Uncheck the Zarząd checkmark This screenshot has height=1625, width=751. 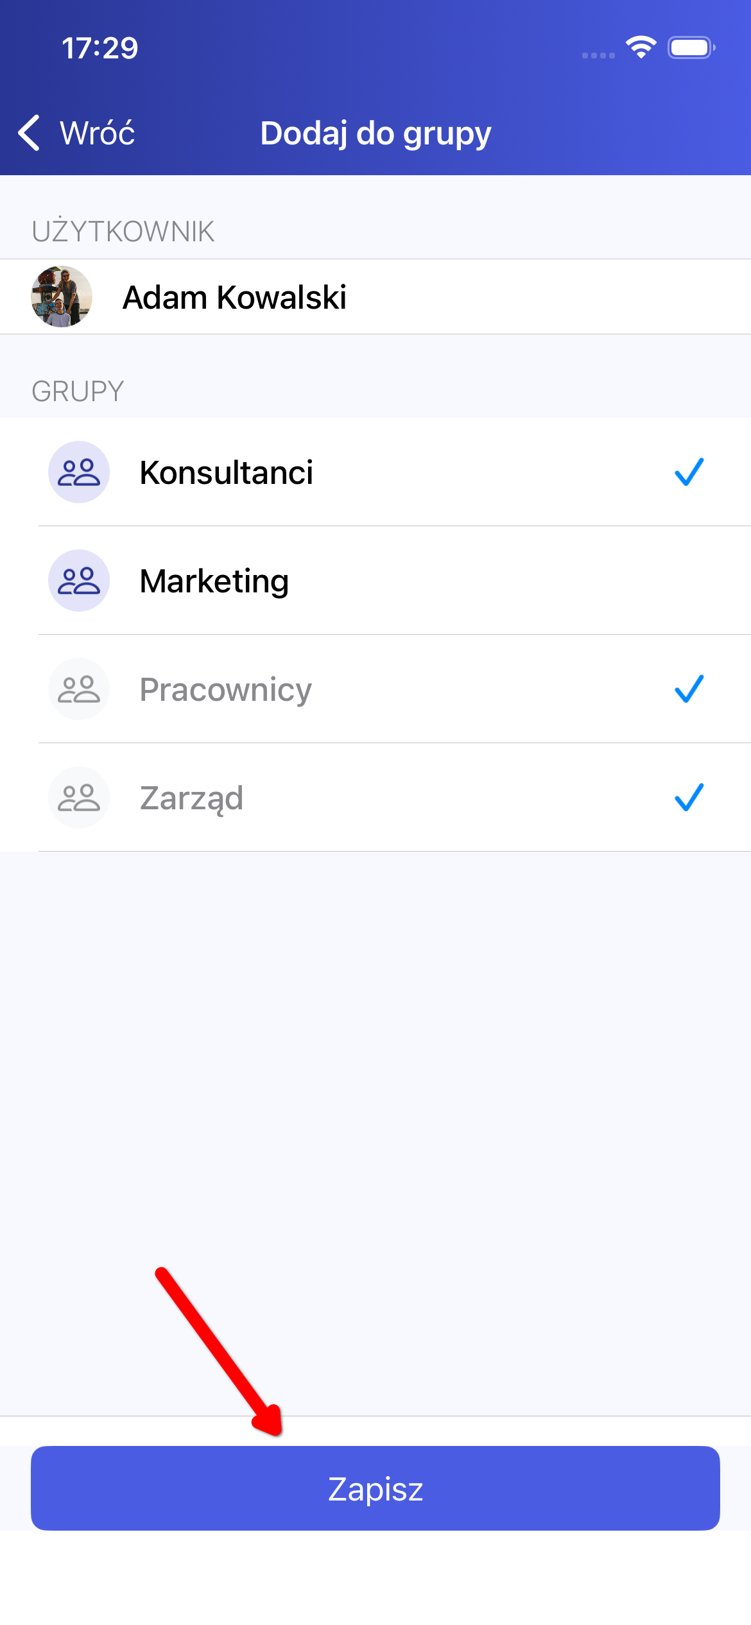pyautogui.click(x=689, y=798)
